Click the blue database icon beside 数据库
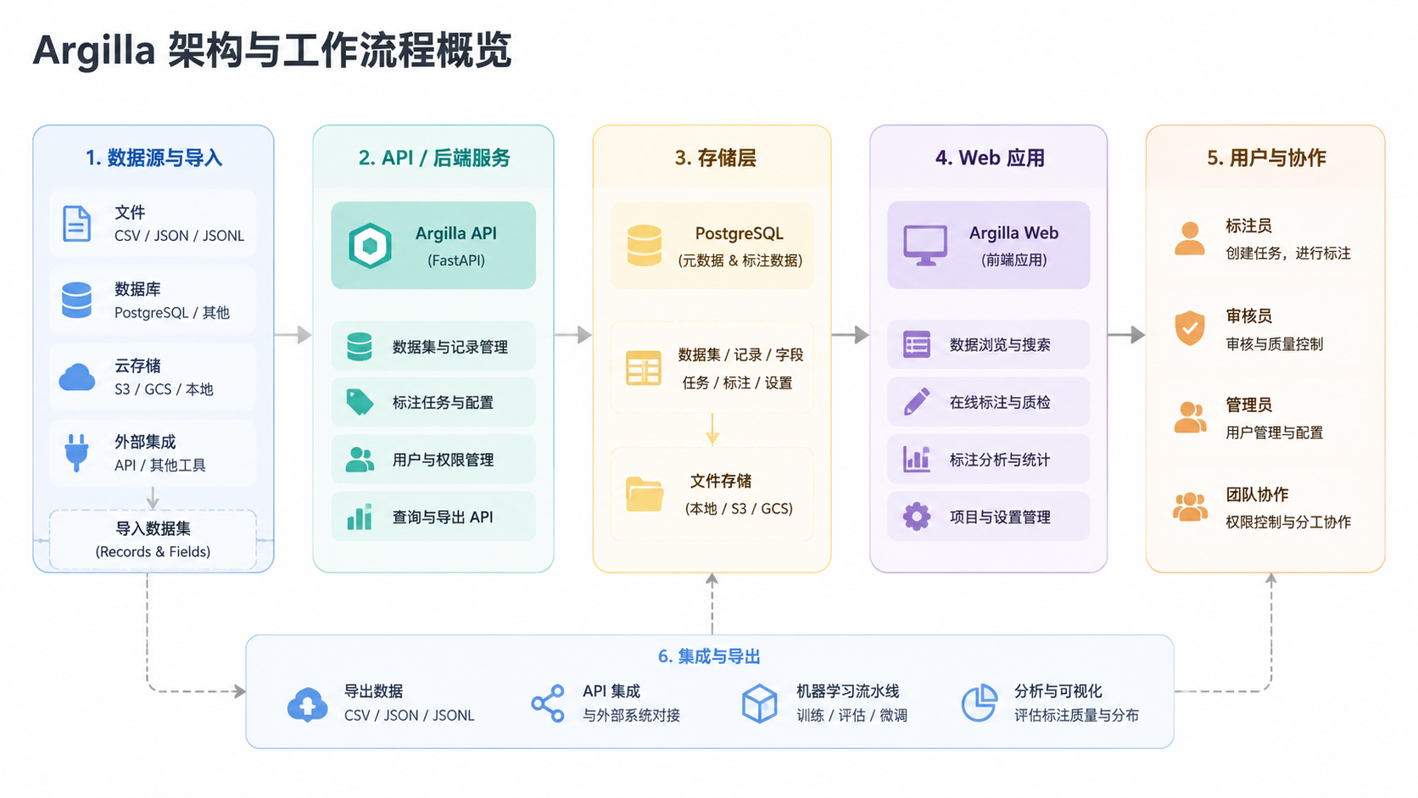This screenshot has height=798, width=1418. click(77, 300)
